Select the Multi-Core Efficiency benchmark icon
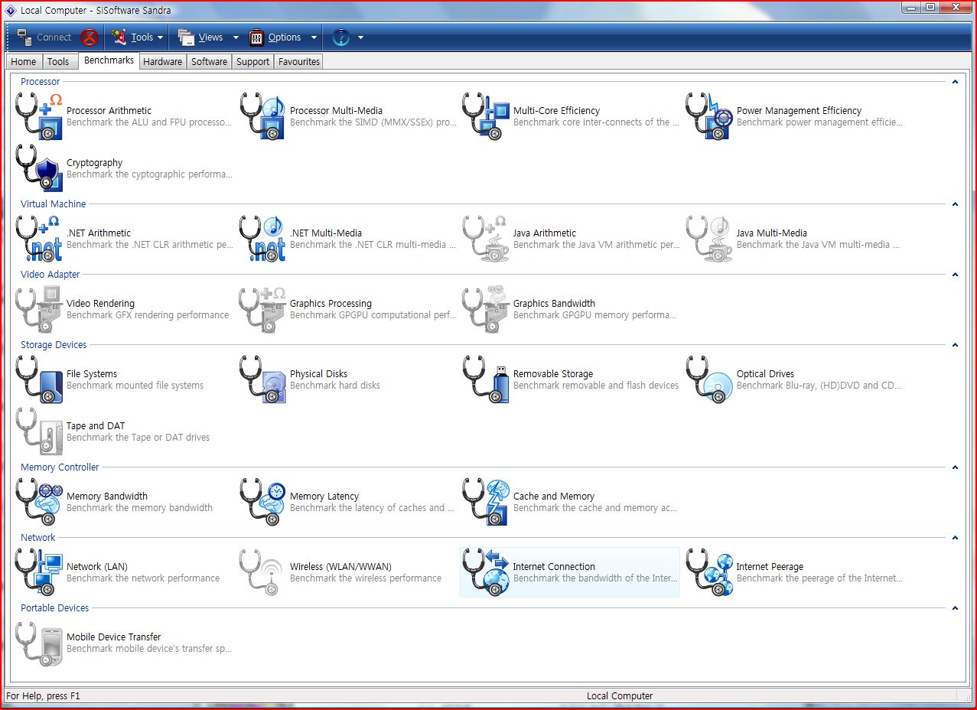 (486, 116)
